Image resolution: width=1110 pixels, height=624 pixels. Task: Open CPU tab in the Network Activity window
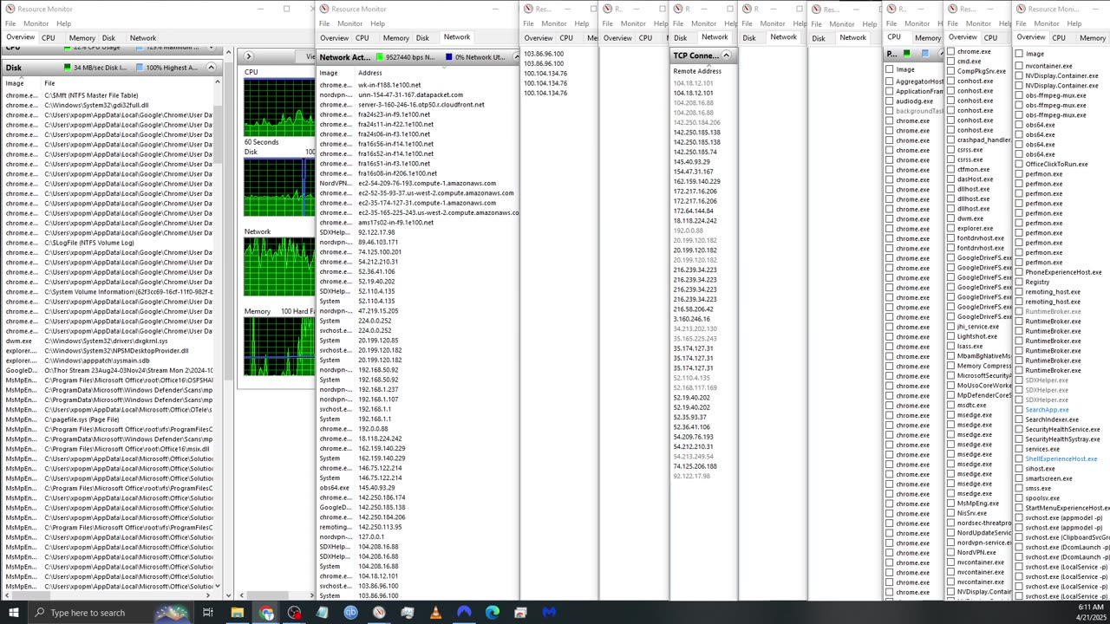point(362,38)
